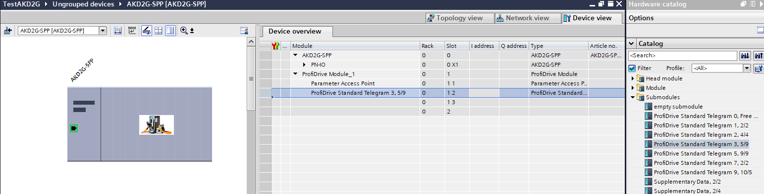Uncheck the Filter checkbox in catalog
764x194 pixels.
[632, 68]
